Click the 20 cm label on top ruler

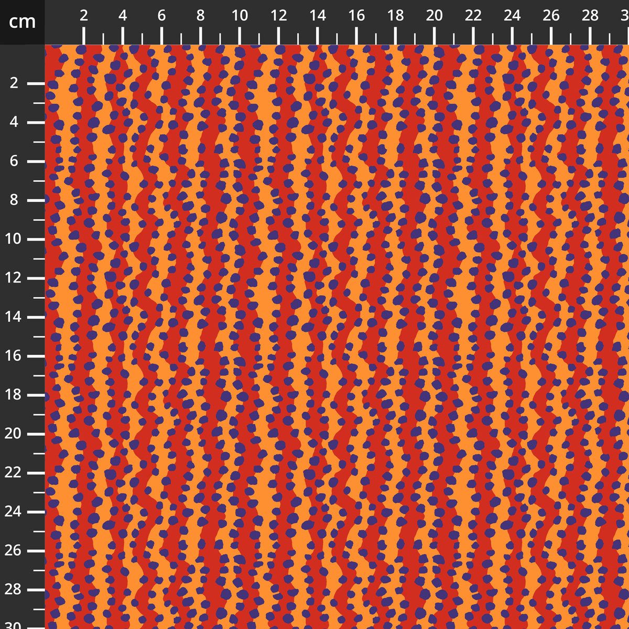pos(433,17)
